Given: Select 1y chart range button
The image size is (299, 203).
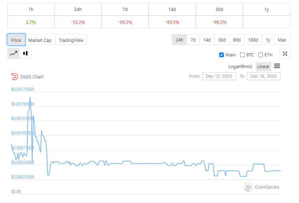Looking at the screenshot, I should click(x=268, y=40).
